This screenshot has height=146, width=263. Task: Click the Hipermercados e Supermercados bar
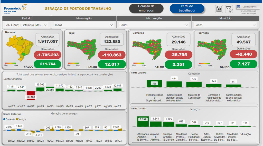tap(154, 84)
